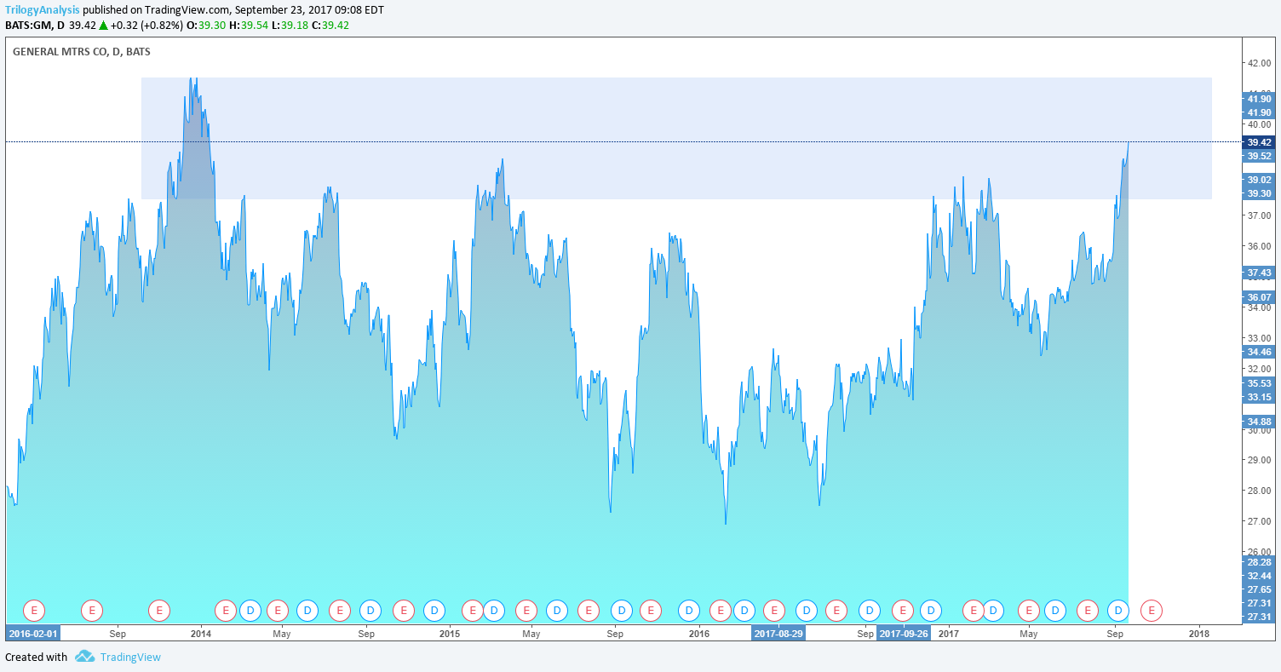1281x672 pixels.
Task: Click the D dividend marker nearest the 2016 label
Action: click(x=689, y=610)
